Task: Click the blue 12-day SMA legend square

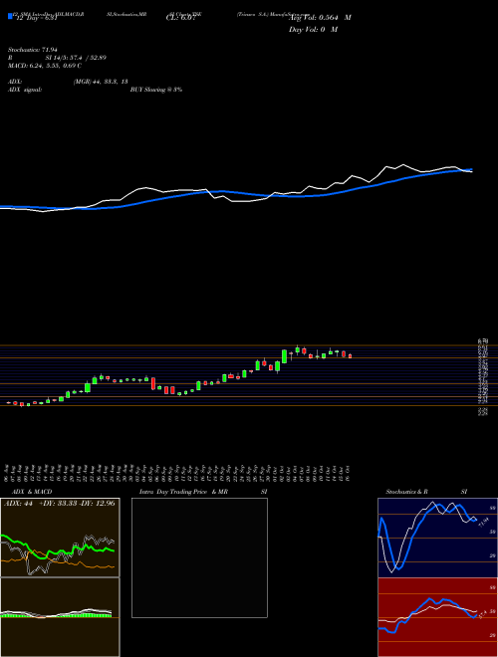Action: 11,16
